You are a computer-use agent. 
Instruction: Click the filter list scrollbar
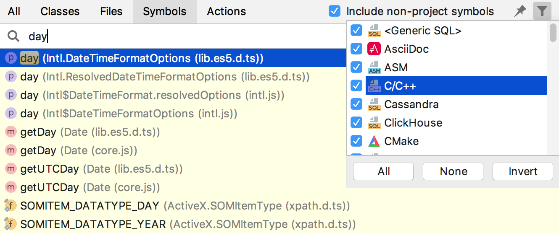coord(553,33)
